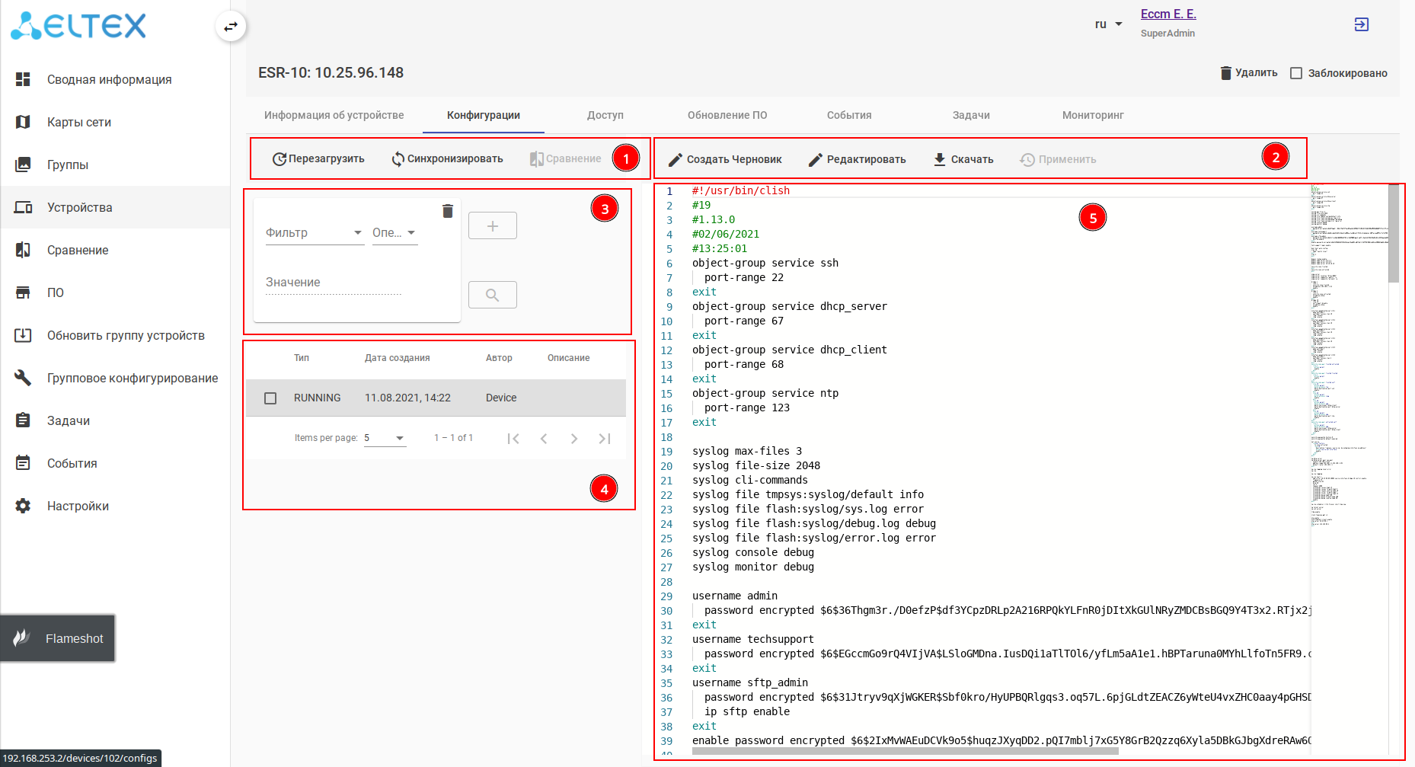1415x767 pixels.
Task: Click the magnifier search button
Action: tap(492, 295)
